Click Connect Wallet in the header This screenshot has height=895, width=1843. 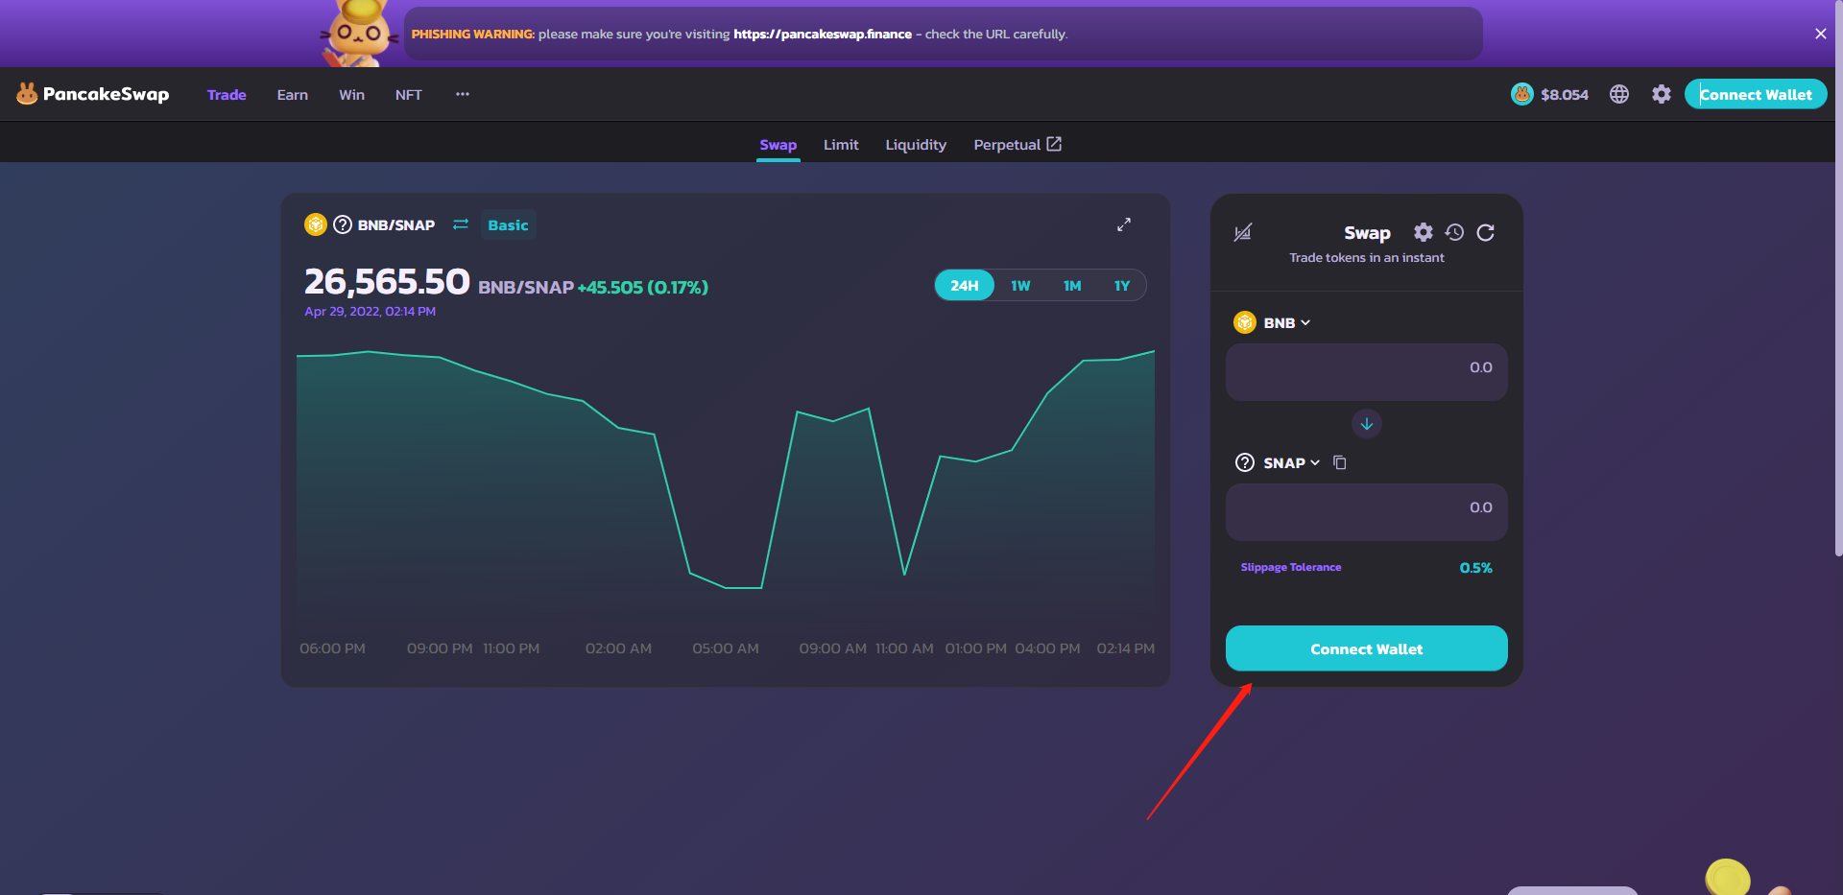tap(1756, 94)
